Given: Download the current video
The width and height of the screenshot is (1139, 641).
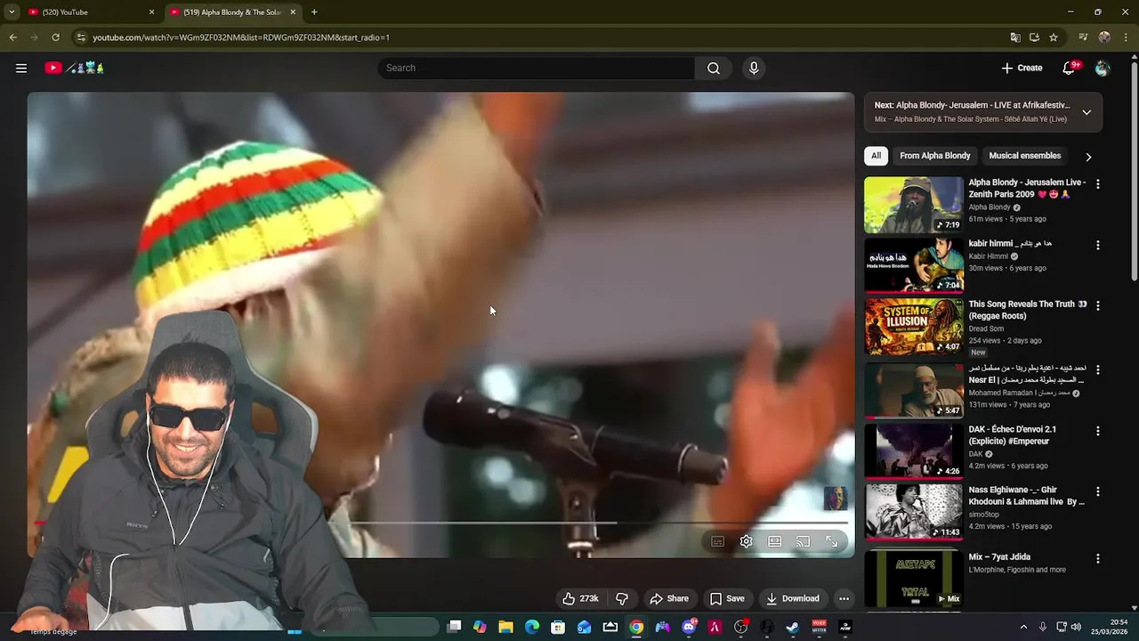Looking at the screenshot, I should 792,598.
